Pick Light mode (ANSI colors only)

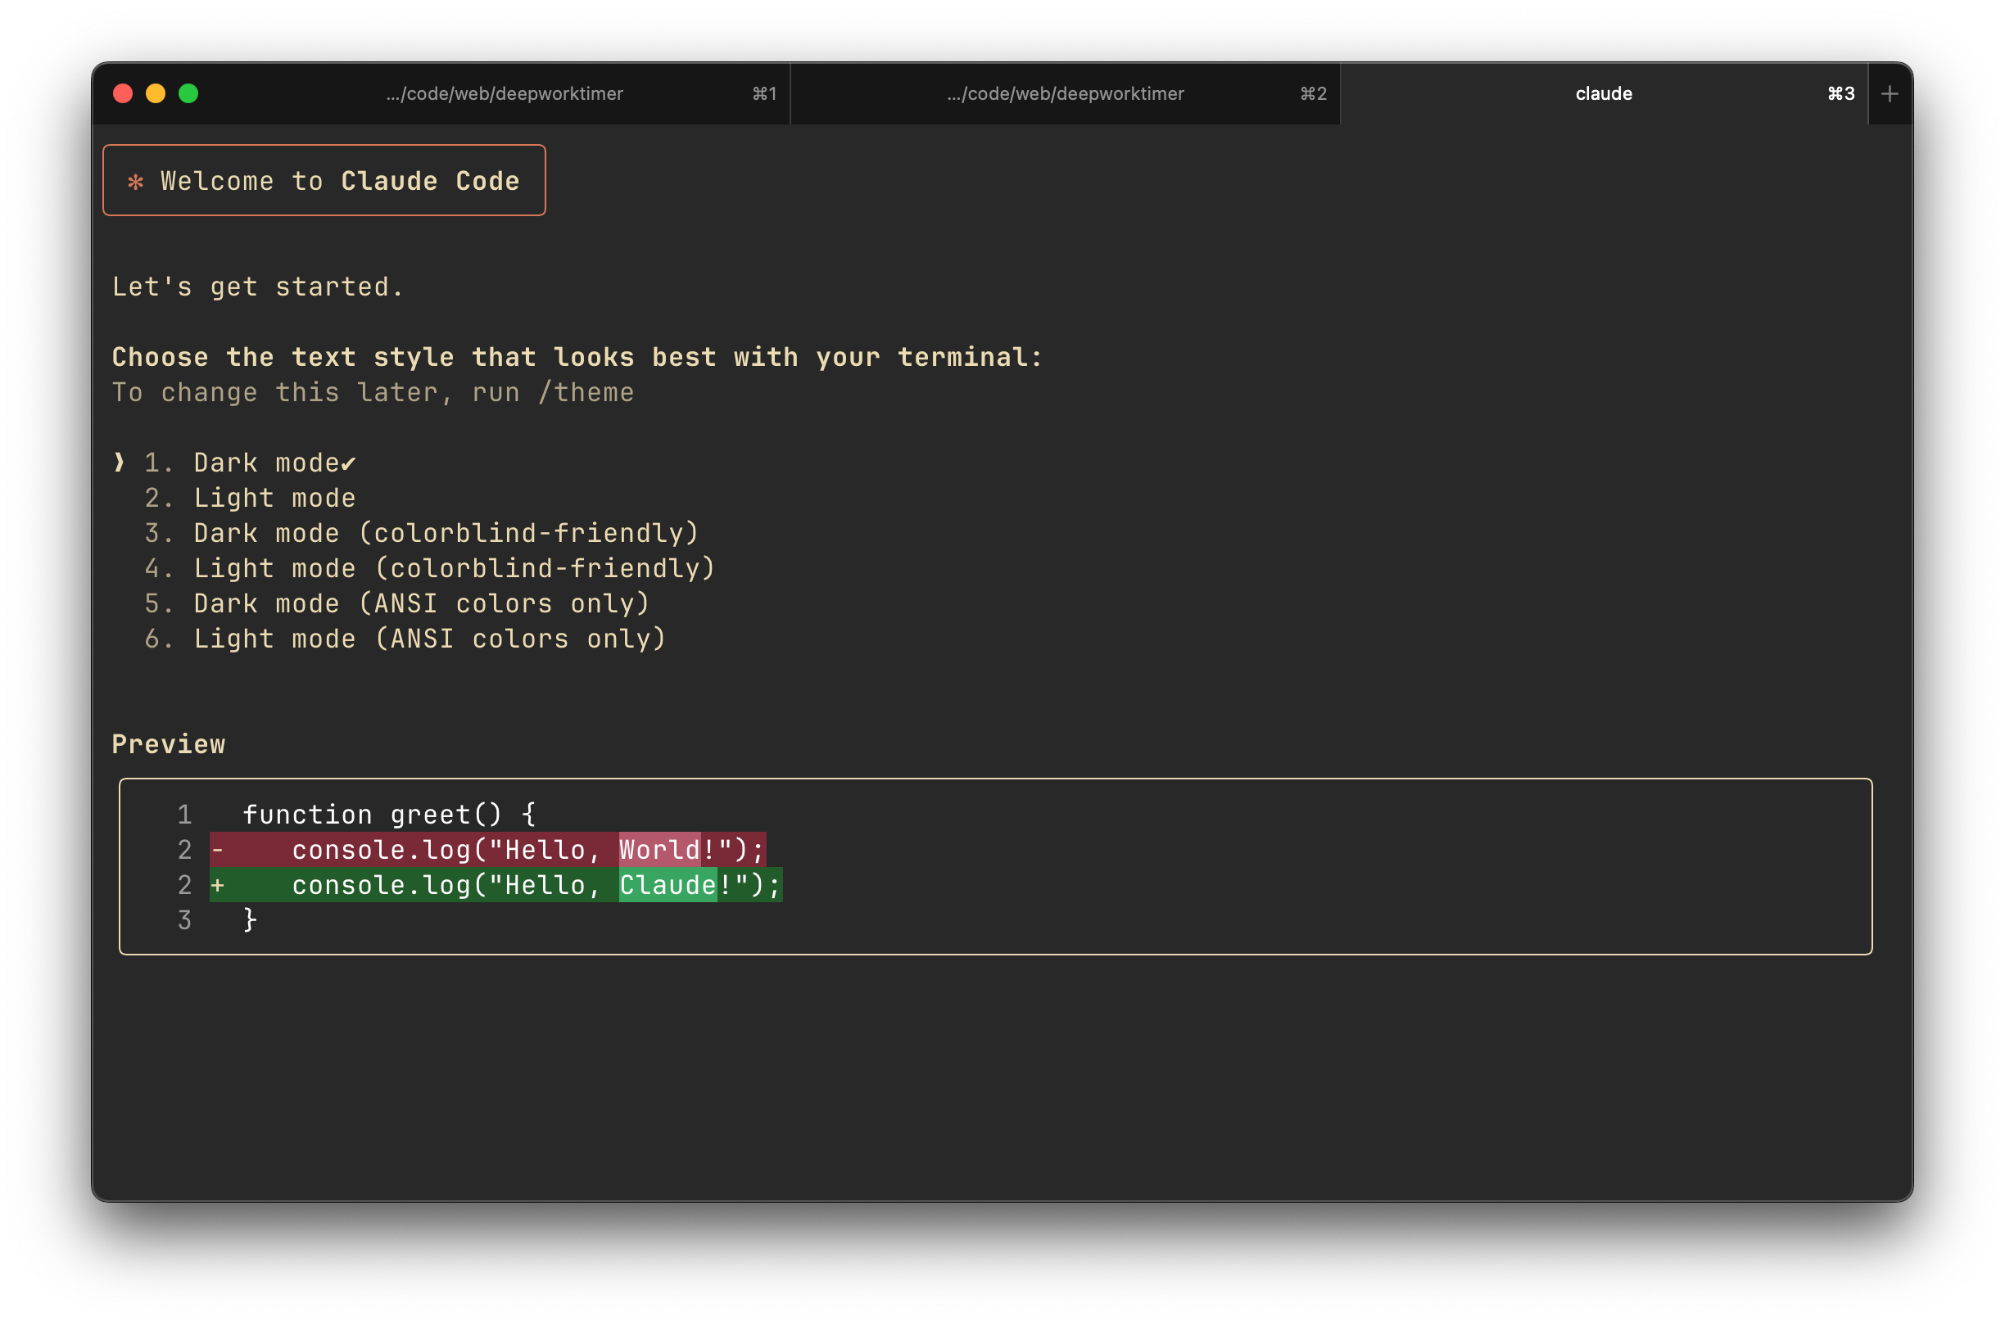point(429,639)
